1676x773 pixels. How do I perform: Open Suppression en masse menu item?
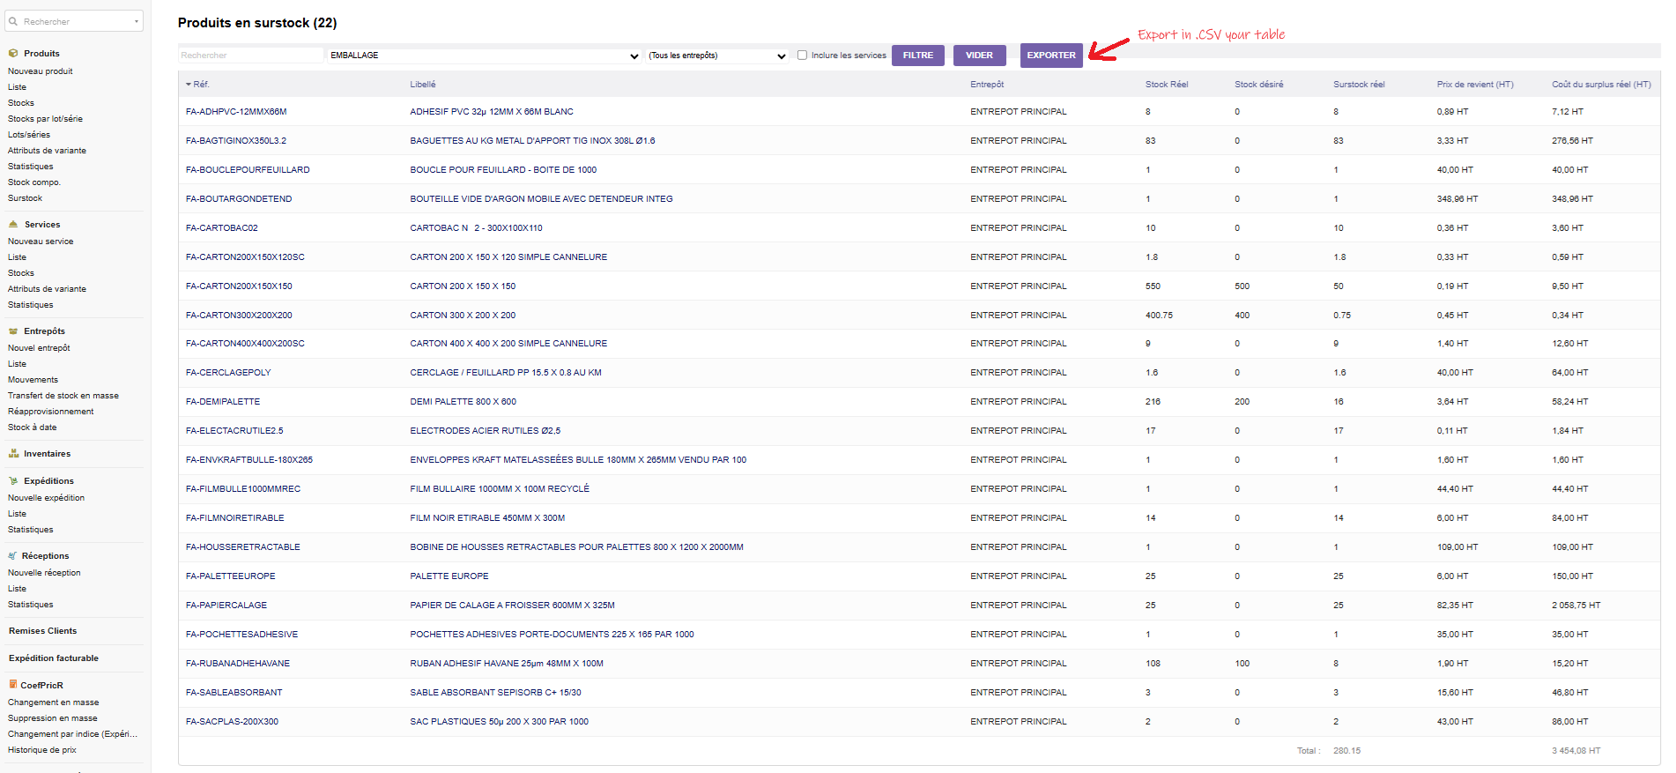pos(52,718)
